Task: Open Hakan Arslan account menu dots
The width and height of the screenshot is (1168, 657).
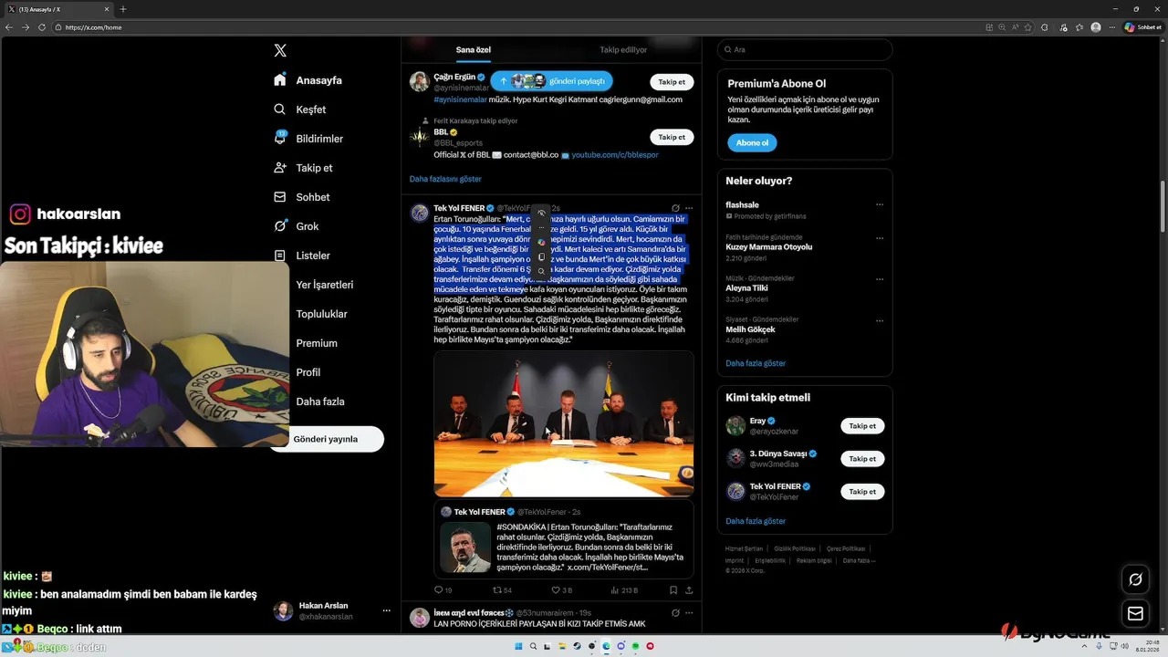Action: pos(386,610)
